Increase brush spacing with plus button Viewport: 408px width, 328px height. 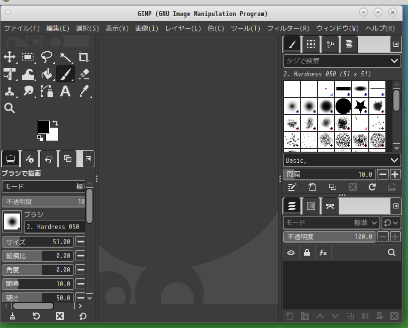395,174
